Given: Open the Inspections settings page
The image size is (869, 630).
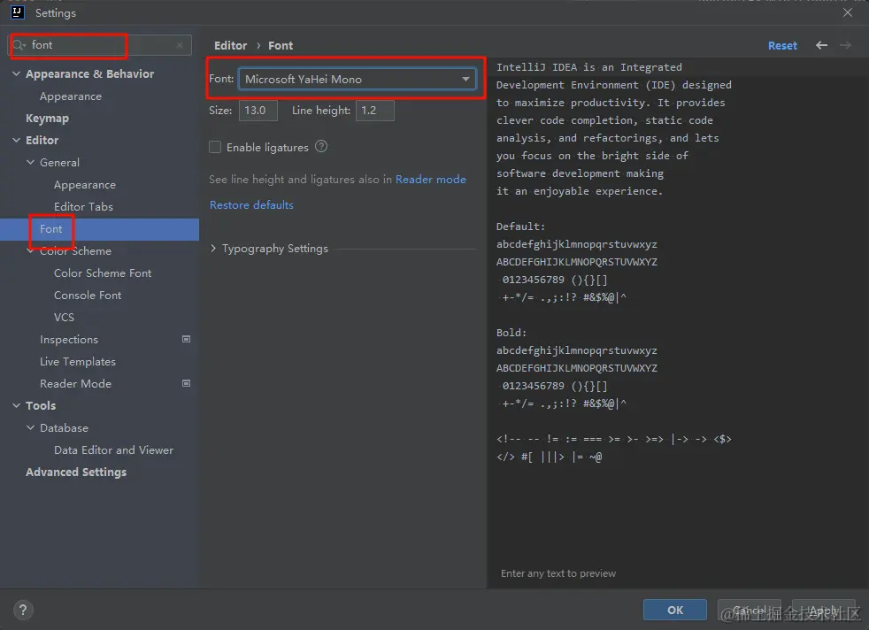Looking at the screenshot, I should pyautogui.click(x=69, y=340).
